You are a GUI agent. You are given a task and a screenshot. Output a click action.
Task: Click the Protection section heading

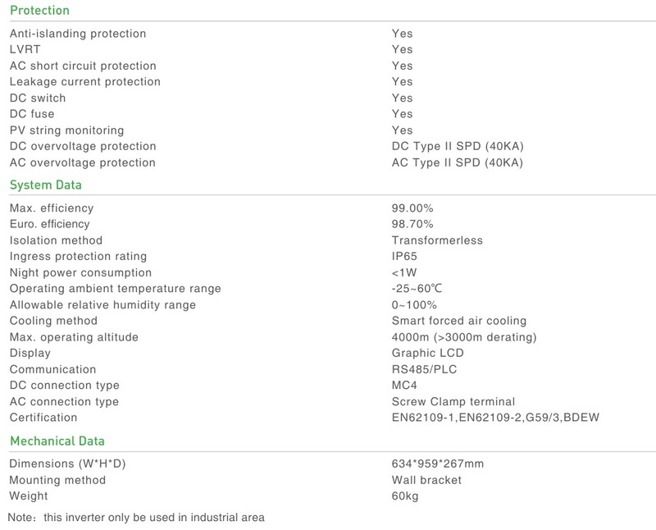(x=39, y=11)
